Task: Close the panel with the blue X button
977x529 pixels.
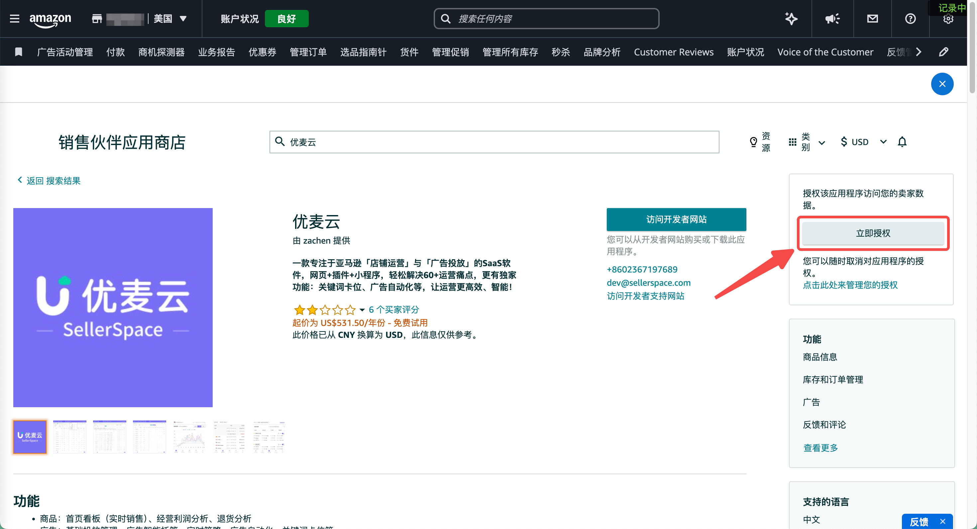Action: pyautogui.click(x=942, y=84)
